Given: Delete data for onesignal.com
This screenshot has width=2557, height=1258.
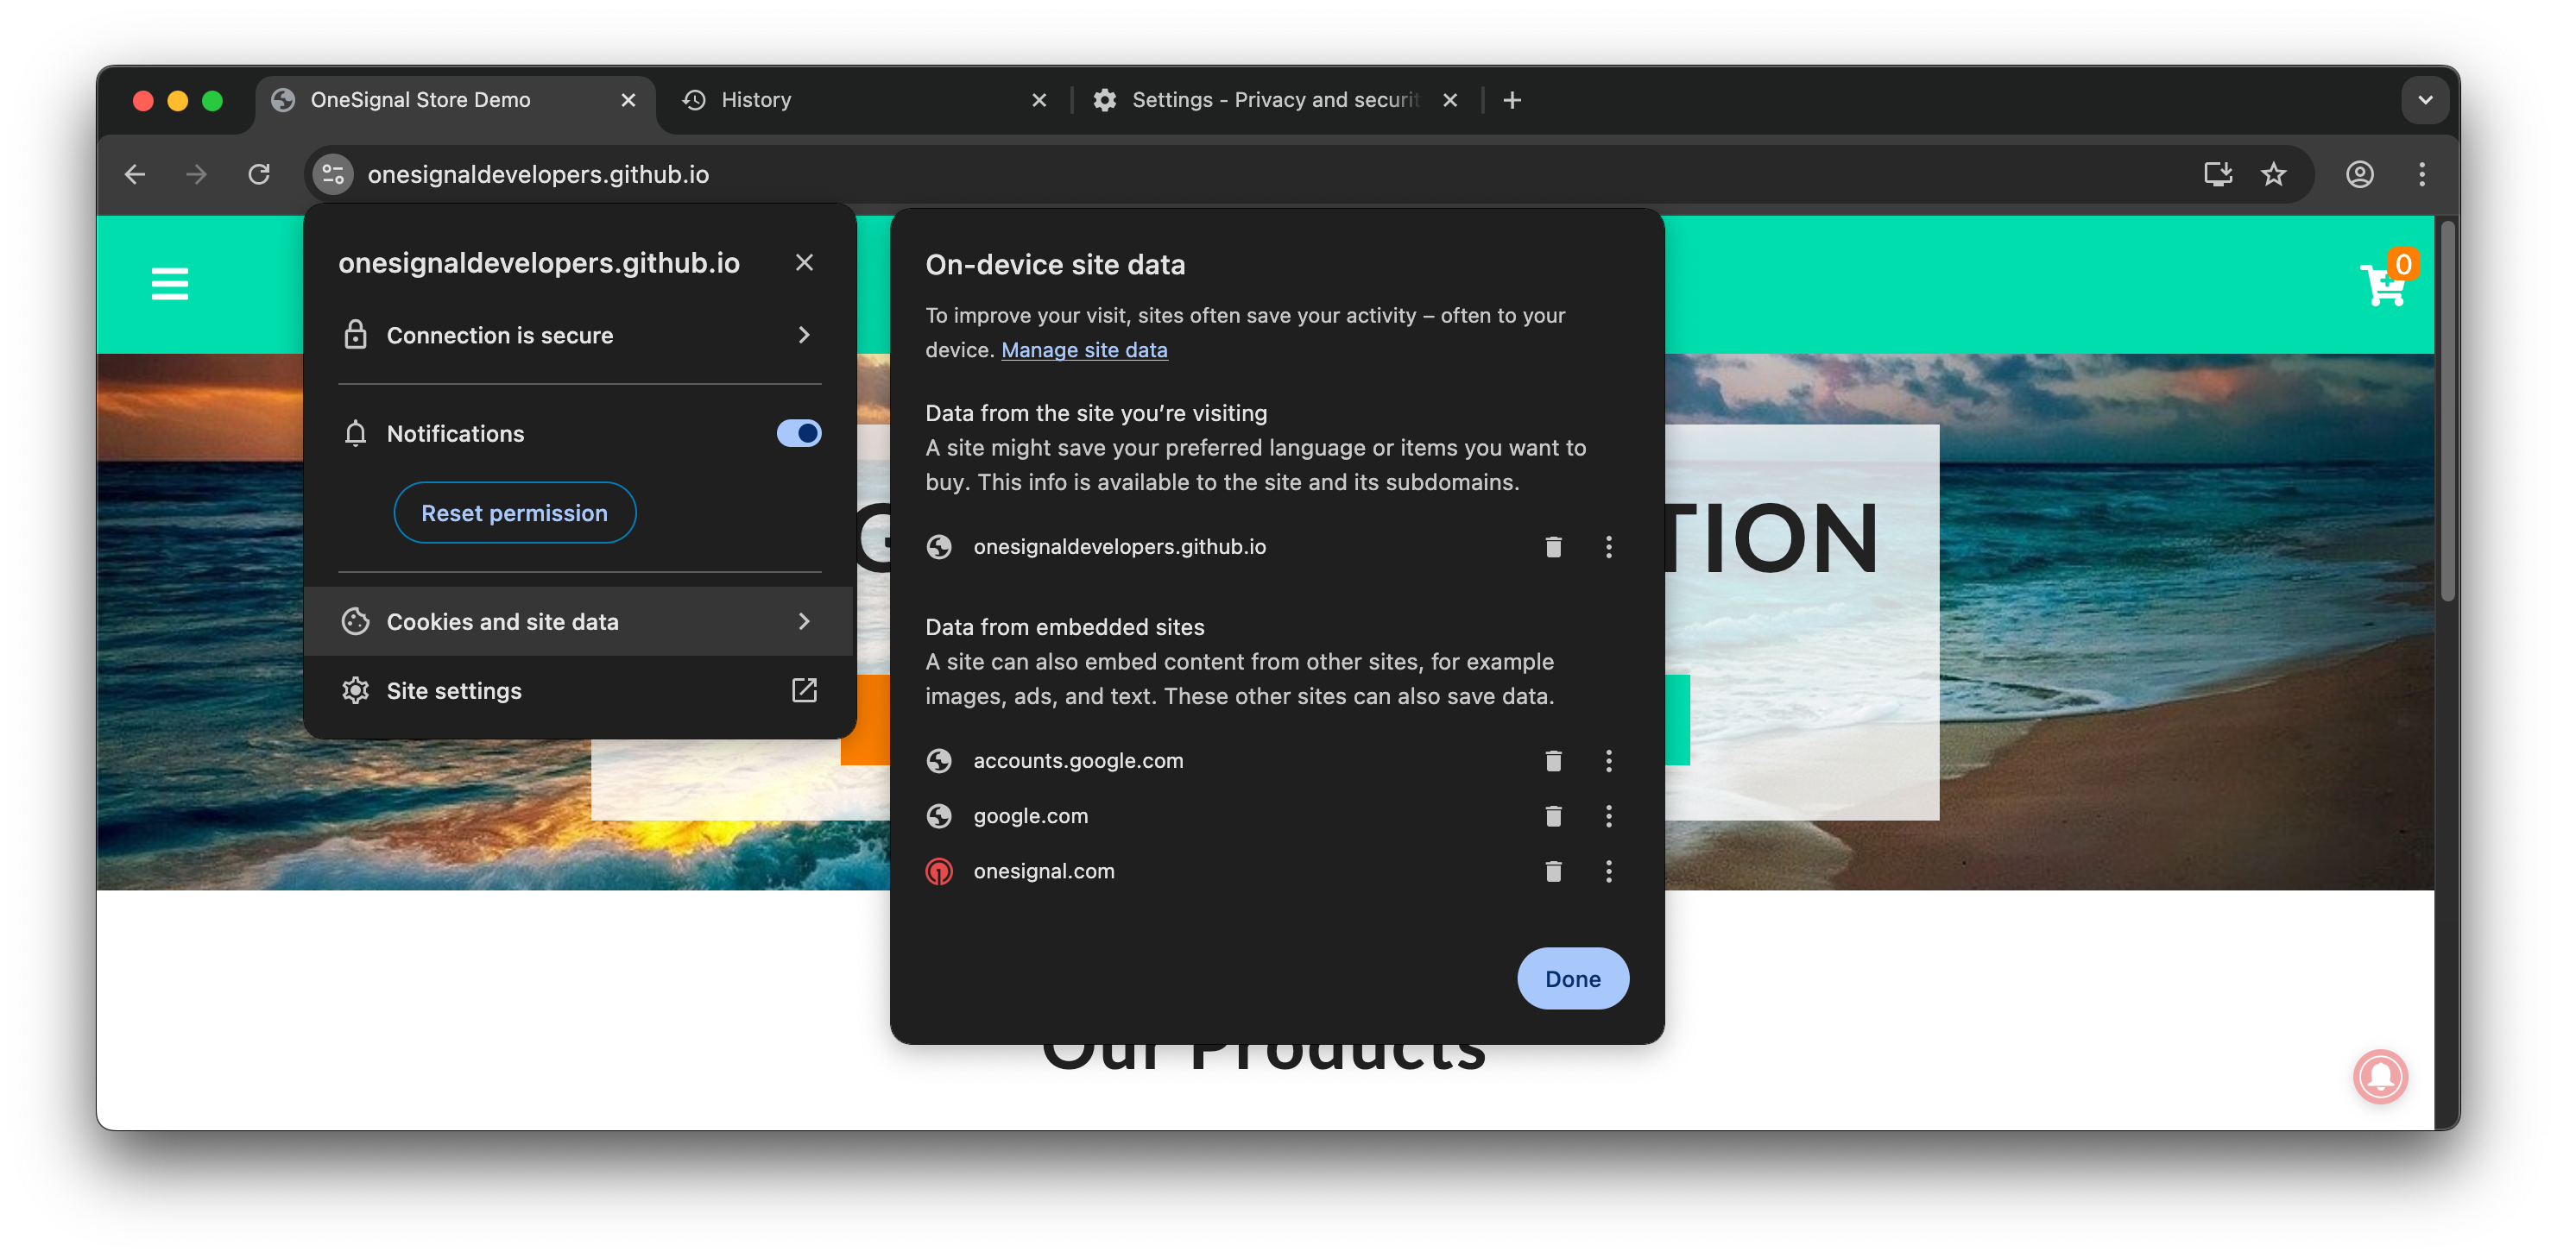Looking at the screenshot, I should tap(1554, 871).
